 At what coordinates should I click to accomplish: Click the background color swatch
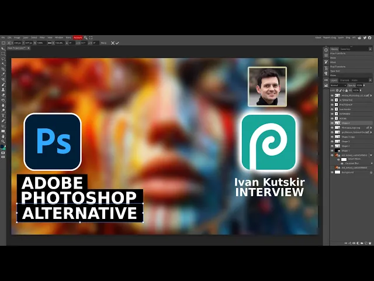coord(4,148)
